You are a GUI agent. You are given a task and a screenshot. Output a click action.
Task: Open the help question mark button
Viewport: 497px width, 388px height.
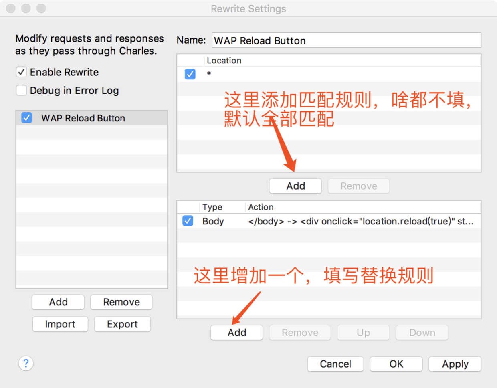(26, 364)
